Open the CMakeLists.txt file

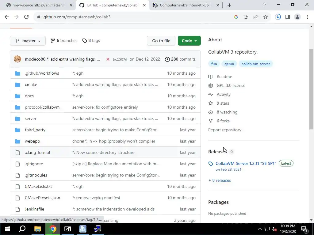(38, 186)
